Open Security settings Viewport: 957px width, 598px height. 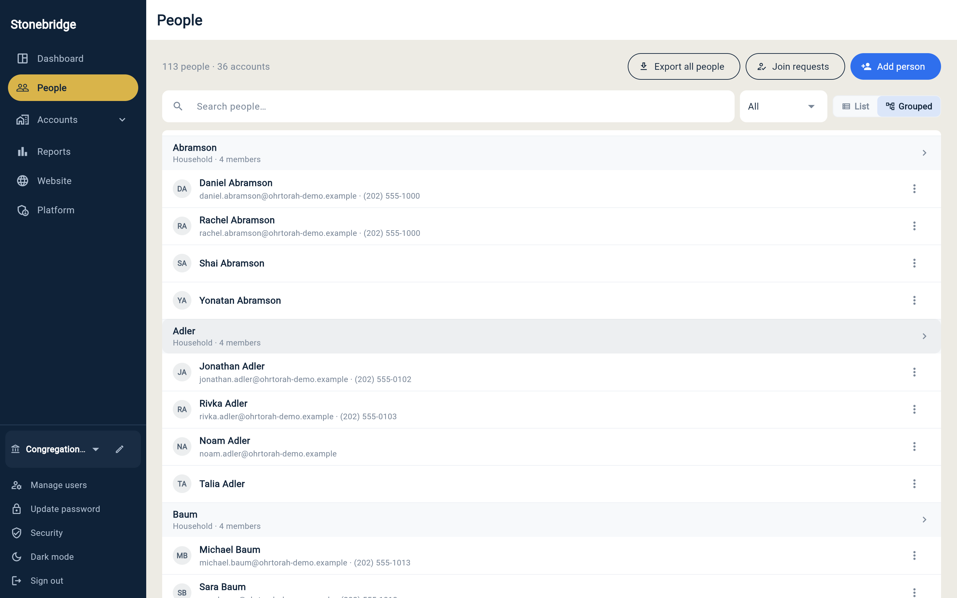pos(73,533)
